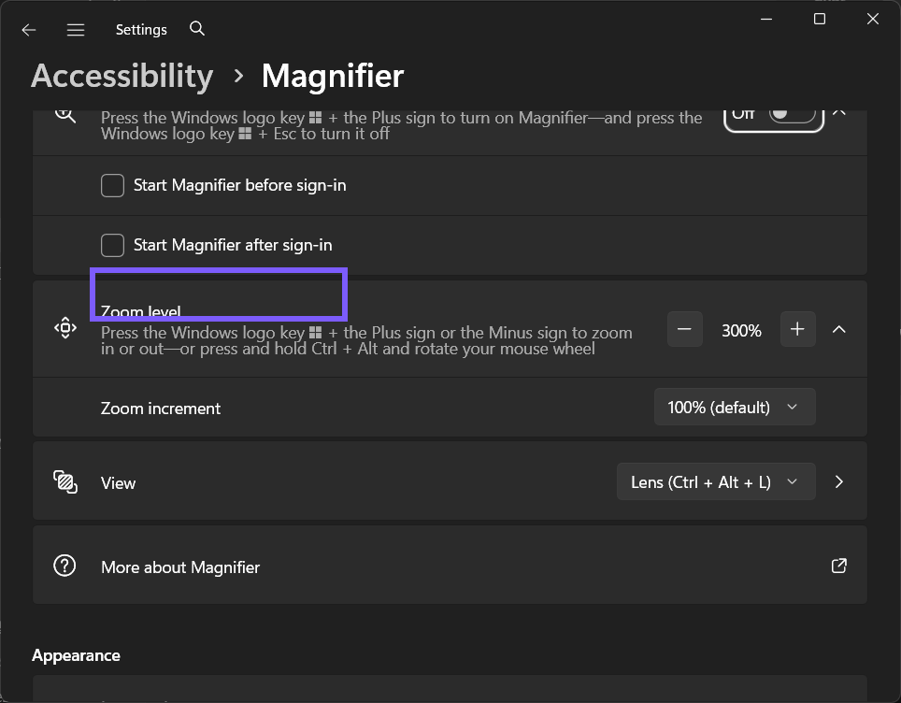
Task: Open More about Magnifier link
Action: pos(450,566)
